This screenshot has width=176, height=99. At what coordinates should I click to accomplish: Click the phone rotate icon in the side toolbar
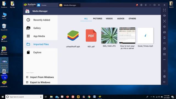(x=164, y=38)
